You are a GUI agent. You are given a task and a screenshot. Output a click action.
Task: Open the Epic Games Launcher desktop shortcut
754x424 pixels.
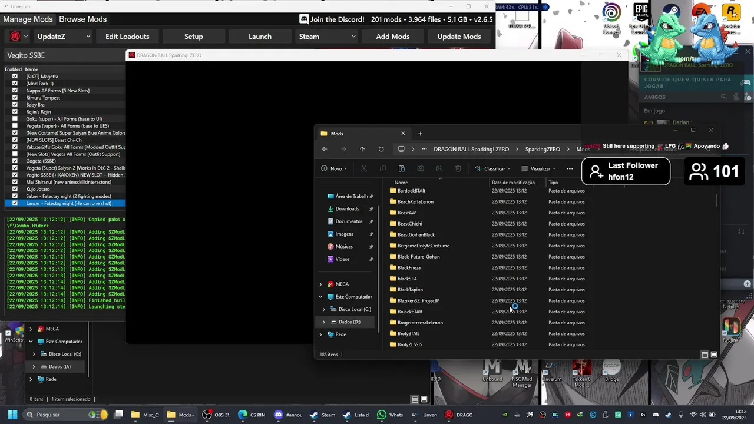(x=641, y=19)
